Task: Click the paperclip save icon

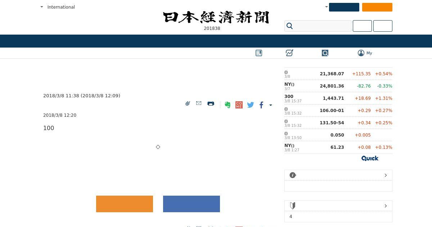Action: click(188, 103)
